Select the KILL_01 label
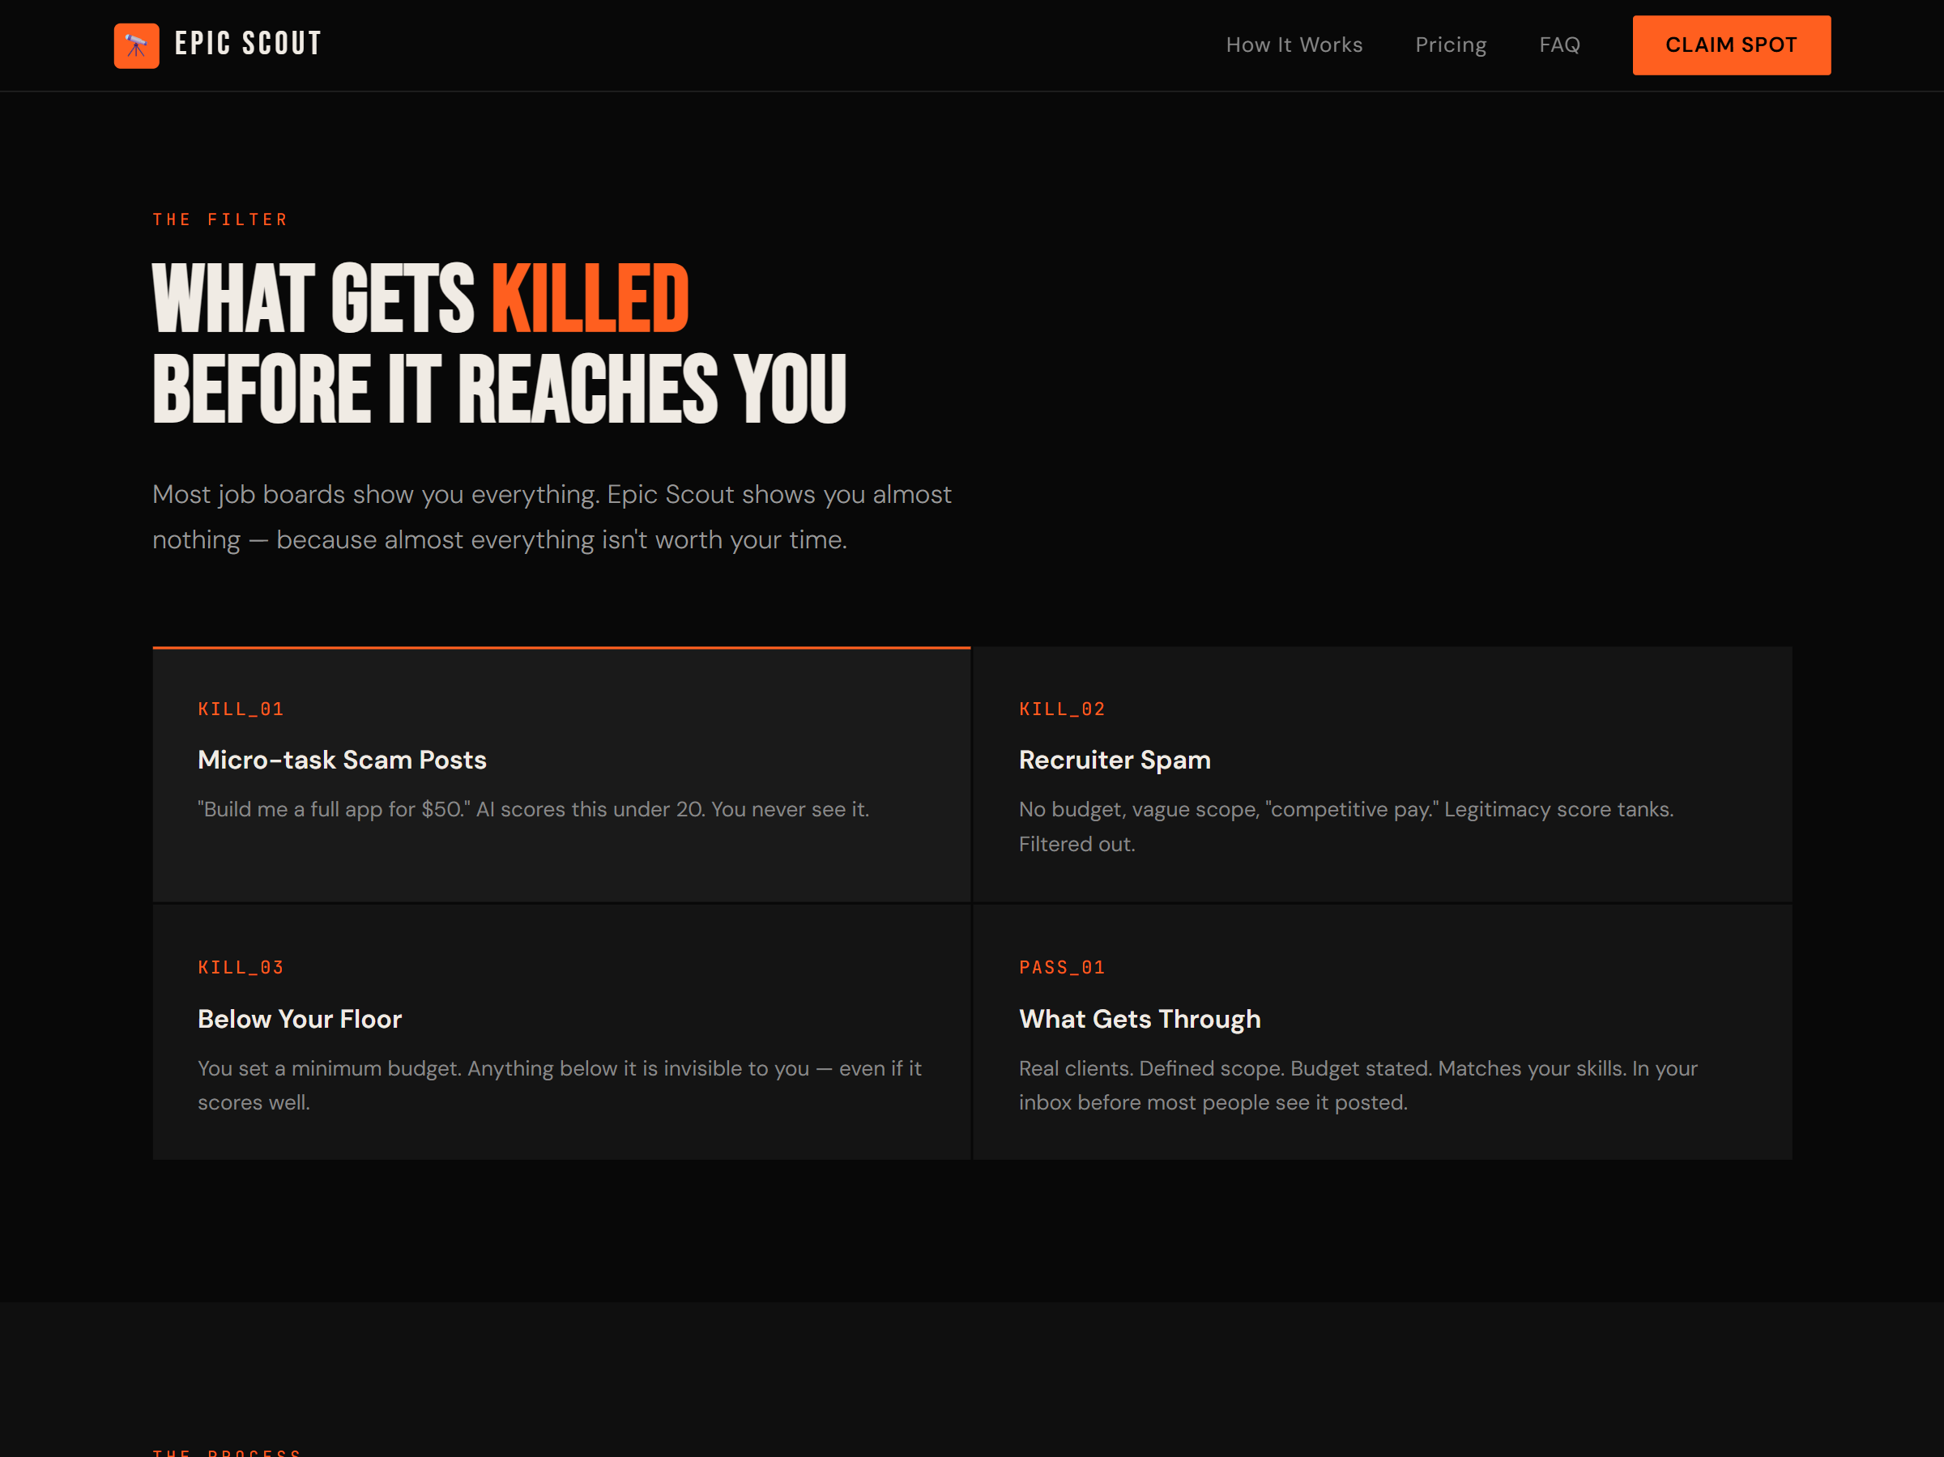This screenshot has width=1944, height=1457. 241,709
